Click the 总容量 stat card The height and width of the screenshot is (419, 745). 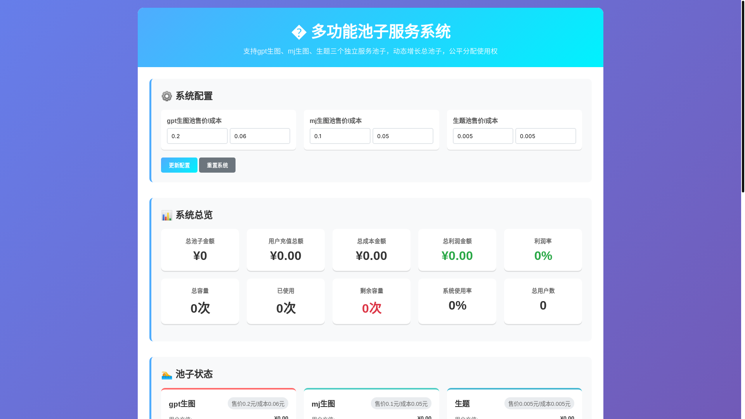(200, 301)
